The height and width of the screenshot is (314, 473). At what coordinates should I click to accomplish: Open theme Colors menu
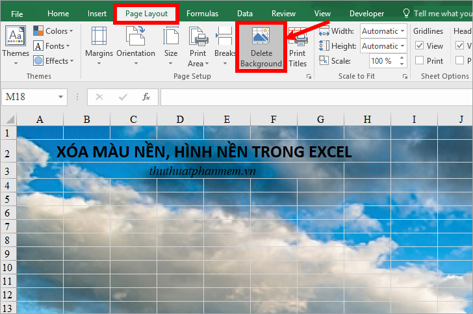pos(53,31)
